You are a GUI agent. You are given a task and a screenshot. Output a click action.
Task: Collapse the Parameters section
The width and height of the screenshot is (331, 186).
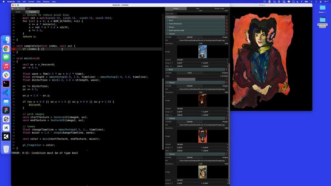166,17
